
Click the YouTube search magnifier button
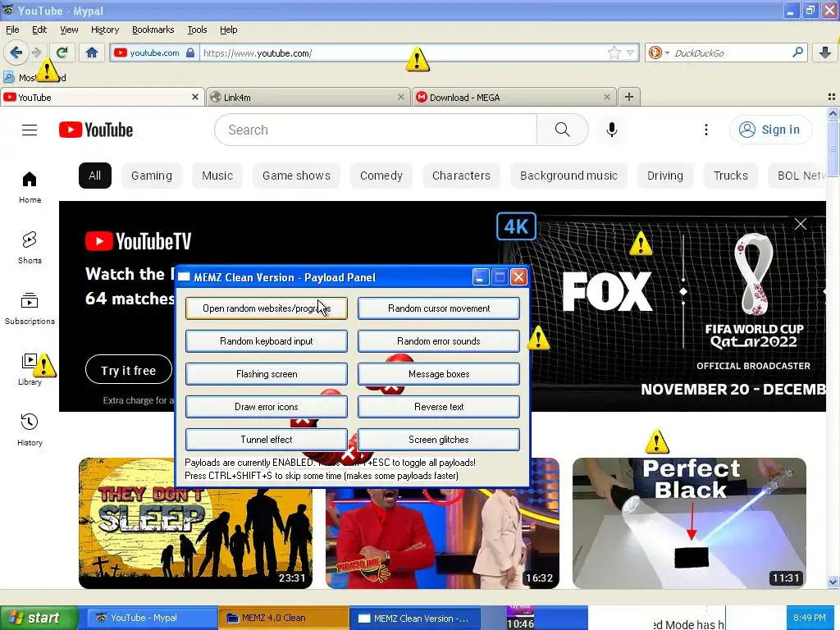[563, 130]
